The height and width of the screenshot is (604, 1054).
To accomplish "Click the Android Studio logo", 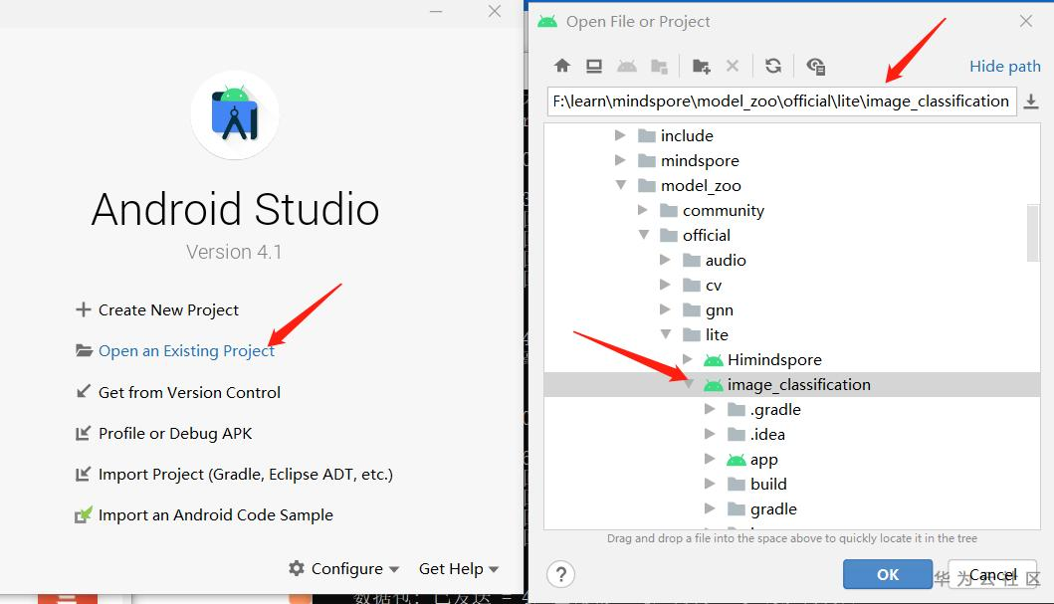I will tap(235, 114).
